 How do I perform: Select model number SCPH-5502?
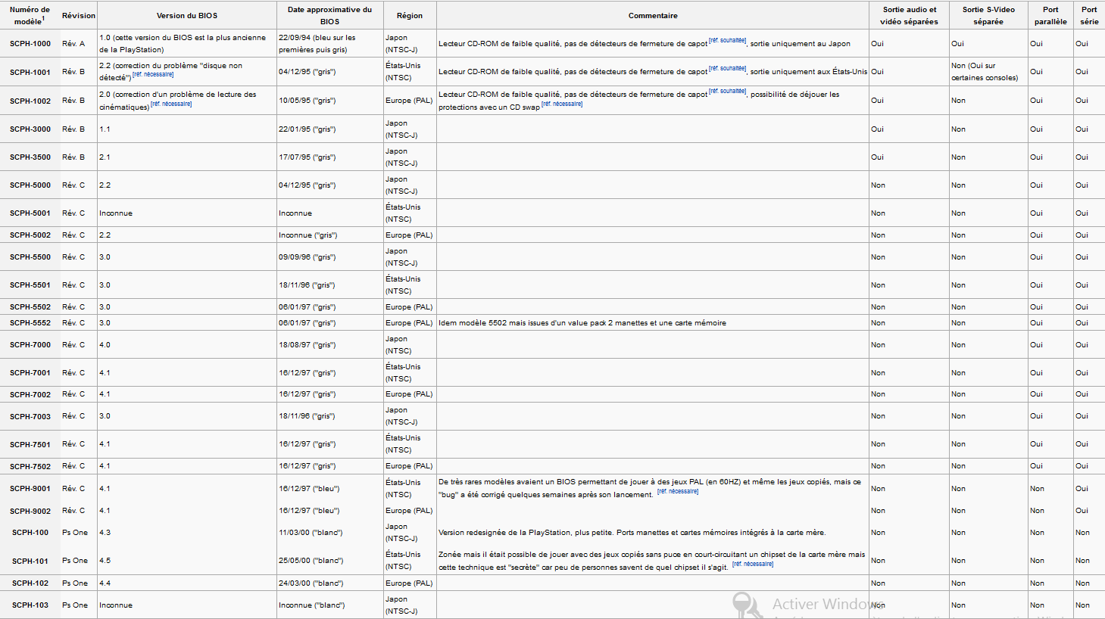pyautogui.click(x=30, y=307)
